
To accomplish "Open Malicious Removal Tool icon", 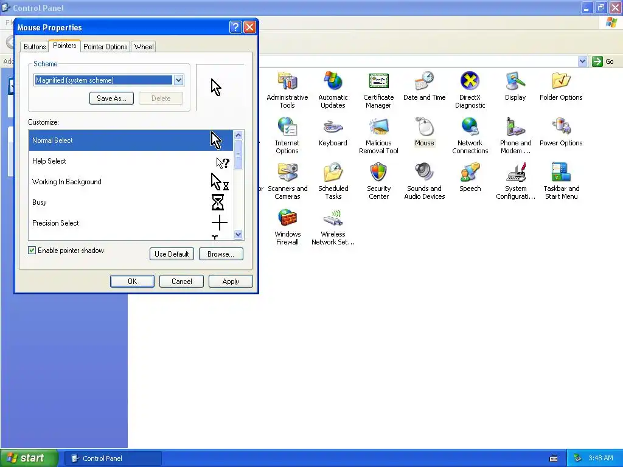I will pos(378,136).
